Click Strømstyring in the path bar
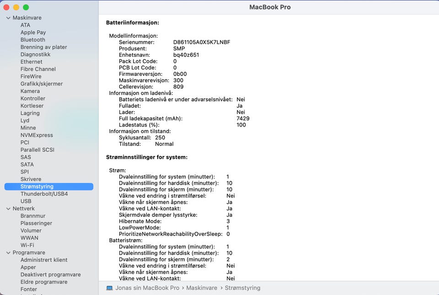Viewport: 439px width, 295px height. [x=242, y=288]
